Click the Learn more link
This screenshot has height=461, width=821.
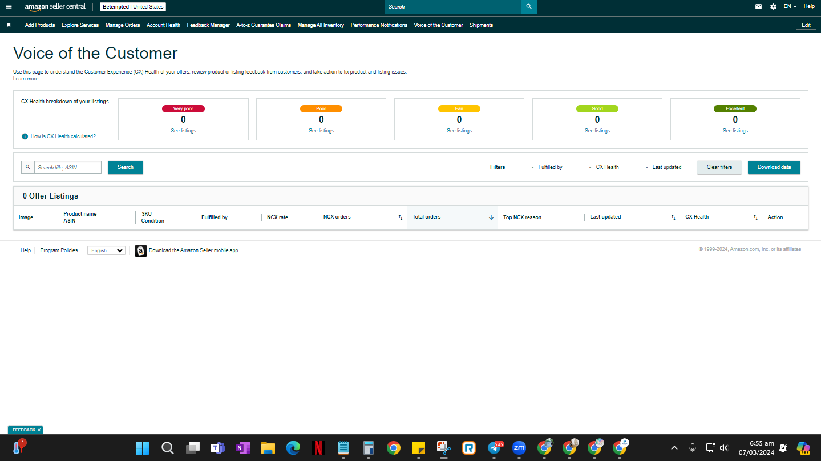click(26, 79)
